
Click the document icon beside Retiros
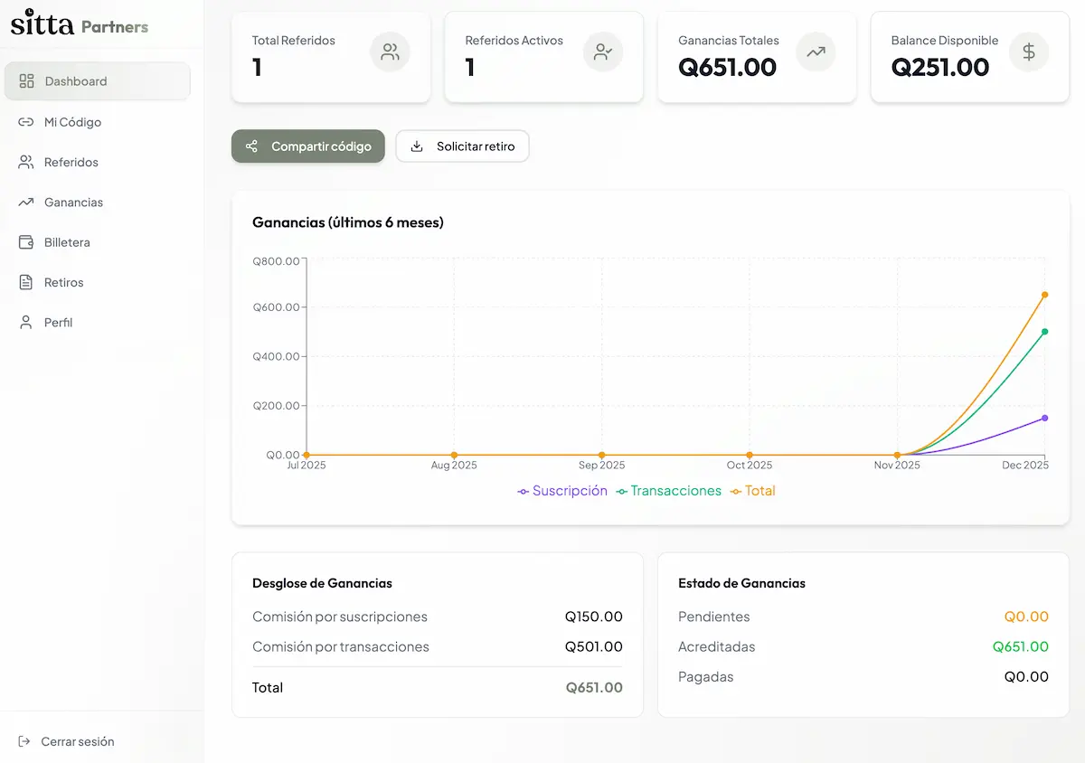pos(26,282)
